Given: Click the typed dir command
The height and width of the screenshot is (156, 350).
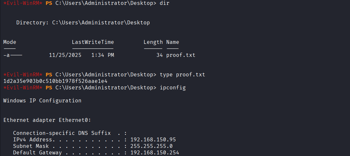Looking at the screenshot, I should coord(164,3).
